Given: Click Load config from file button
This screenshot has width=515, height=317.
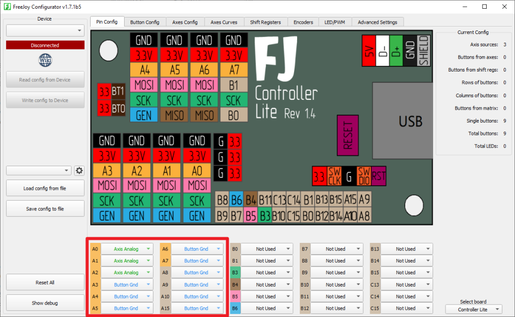Looking at the screenshot, I should point(45,188).
